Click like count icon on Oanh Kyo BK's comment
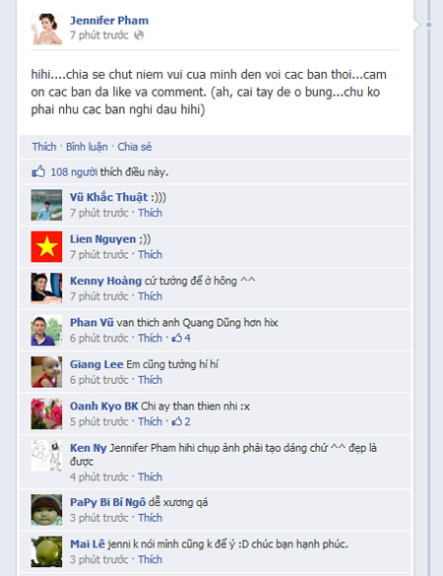The height and width of the screenshot is (576, 443). click(x=177, y=421)
